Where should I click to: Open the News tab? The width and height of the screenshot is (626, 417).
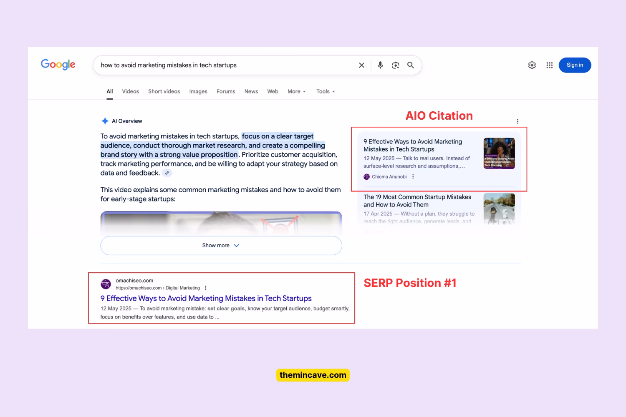click(x=251, y=91)
